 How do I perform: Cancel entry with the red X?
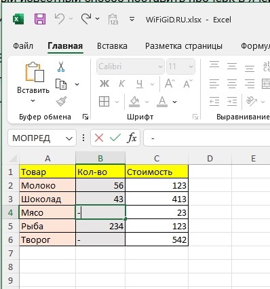(99, 138)
